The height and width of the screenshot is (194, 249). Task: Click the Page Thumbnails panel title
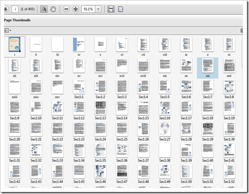17,20
